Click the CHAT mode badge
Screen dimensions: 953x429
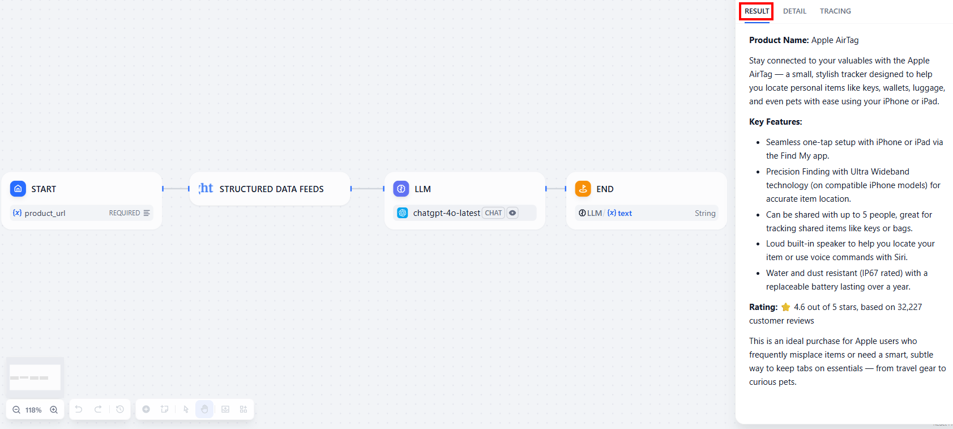pos(493,213)
